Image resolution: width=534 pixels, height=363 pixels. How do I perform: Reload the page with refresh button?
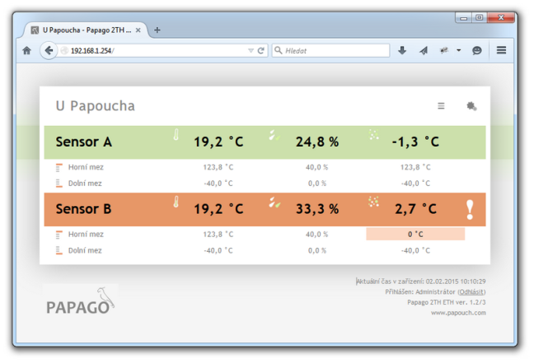261,50
